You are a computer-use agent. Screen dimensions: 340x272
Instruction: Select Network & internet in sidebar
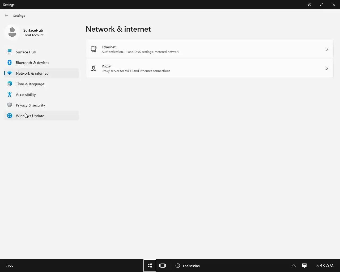pos(41,73)
